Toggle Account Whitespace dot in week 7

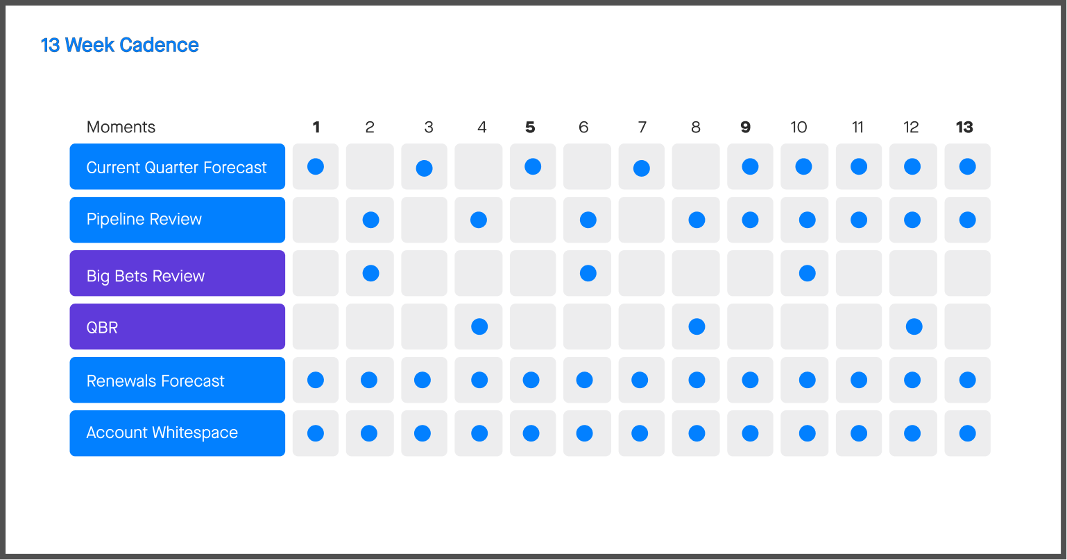640,433
